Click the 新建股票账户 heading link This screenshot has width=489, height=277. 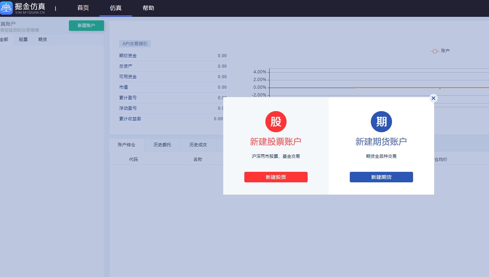click(276, 142)
